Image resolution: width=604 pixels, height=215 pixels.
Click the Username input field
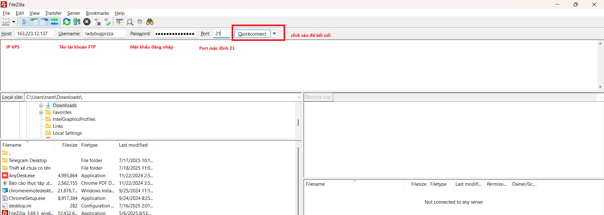(104, 34)
